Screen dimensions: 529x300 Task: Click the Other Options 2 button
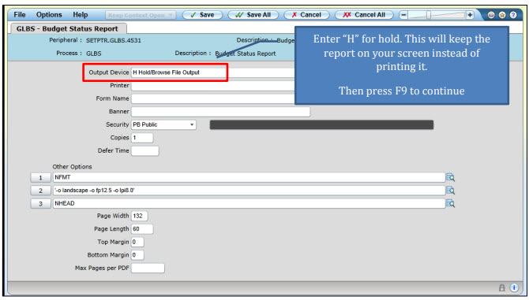(40, 191)
